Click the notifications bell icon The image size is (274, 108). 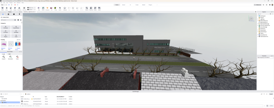point(270,5)
